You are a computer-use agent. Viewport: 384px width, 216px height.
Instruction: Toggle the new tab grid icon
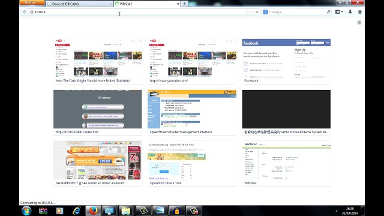point(359,23)
